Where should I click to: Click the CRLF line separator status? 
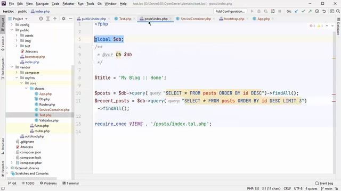coord(287,189)
